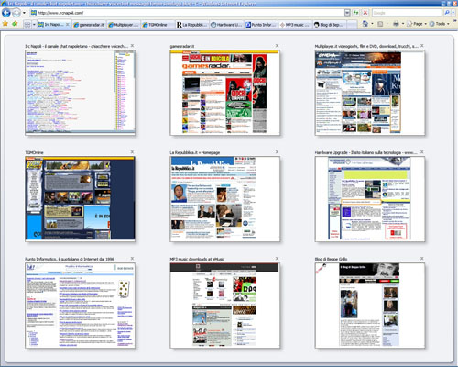Select the Blog di Beppe Grillo tab
This screenshot has height=367, width=458.
pyautogui.click(x=331, y=25)
